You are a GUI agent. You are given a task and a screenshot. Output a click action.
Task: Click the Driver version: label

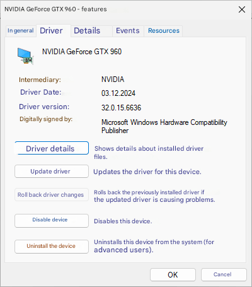44,107
